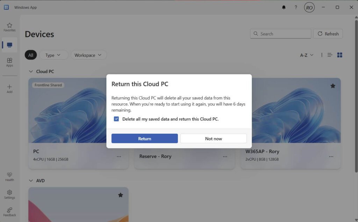Select the Devices monitor icon in sidebar

coord(9,45)
